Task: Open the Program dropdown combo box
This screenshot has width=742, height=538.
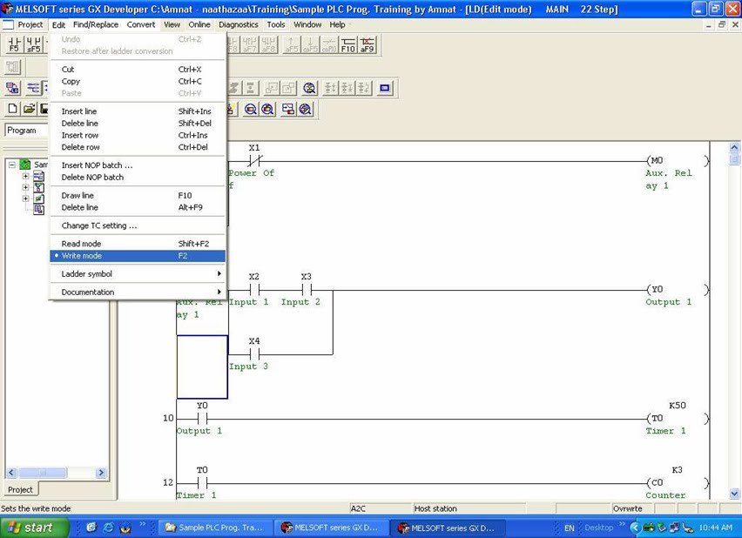Action: (26, 130)
